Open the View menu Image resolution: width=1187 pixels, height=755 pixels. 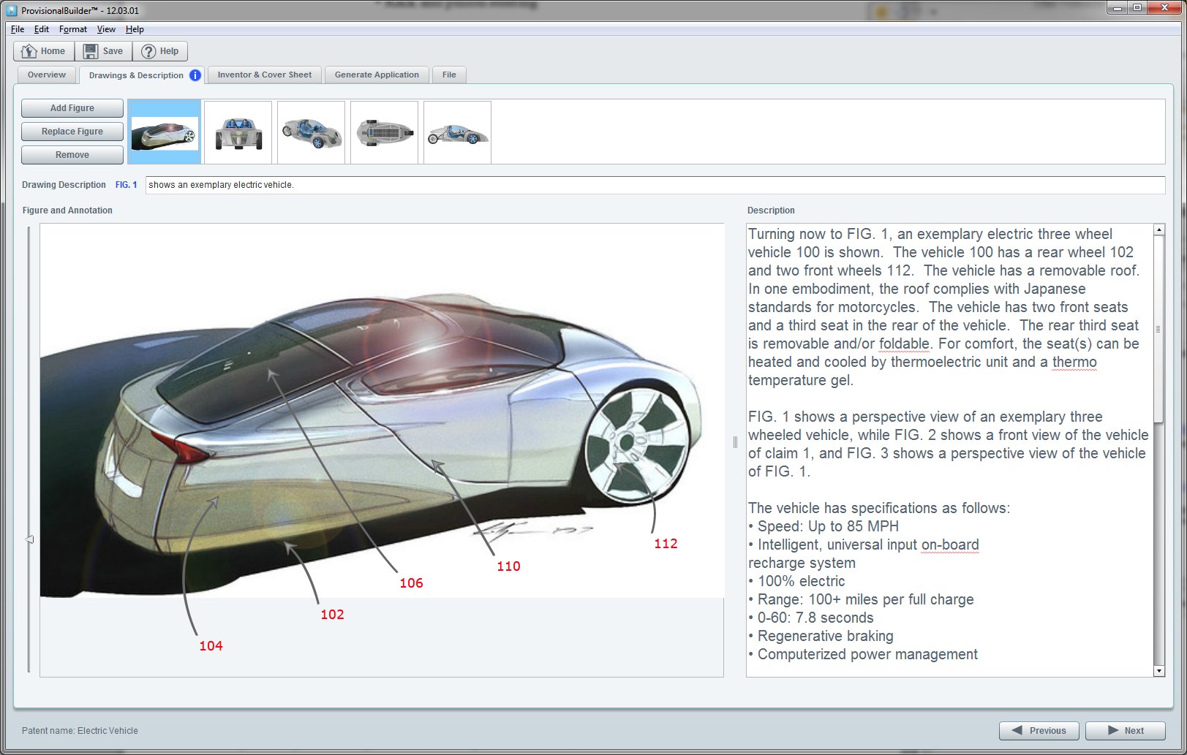pos(106,29)
